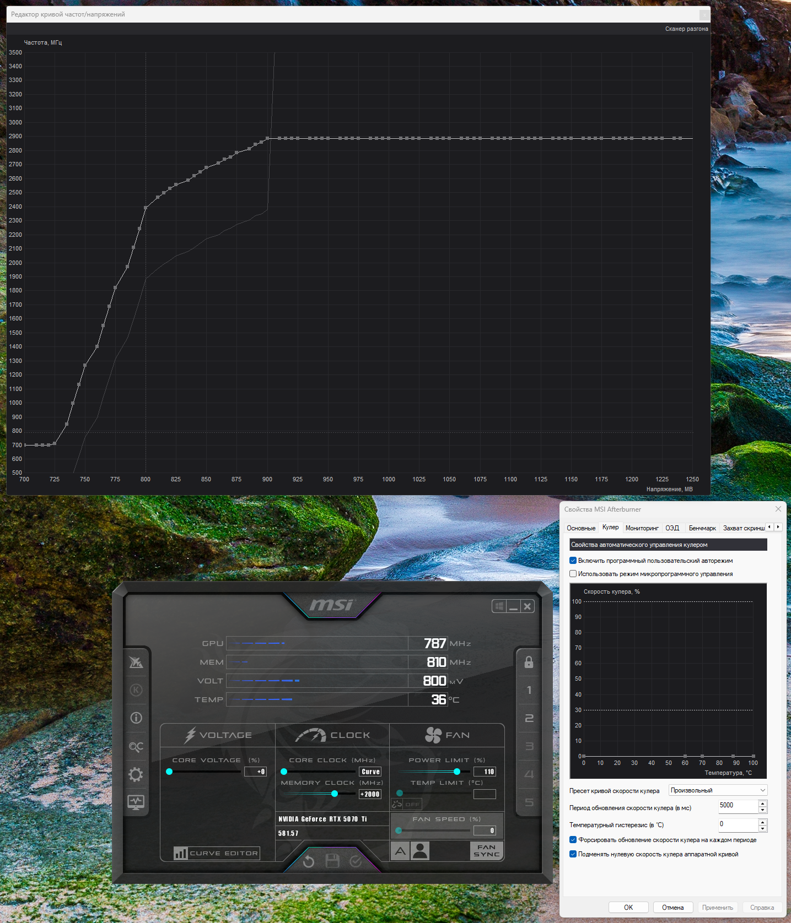Toggle 'Подменять нулевую скорость кулера' checkbox
This screenshot has height=923, width=791.
573,854
